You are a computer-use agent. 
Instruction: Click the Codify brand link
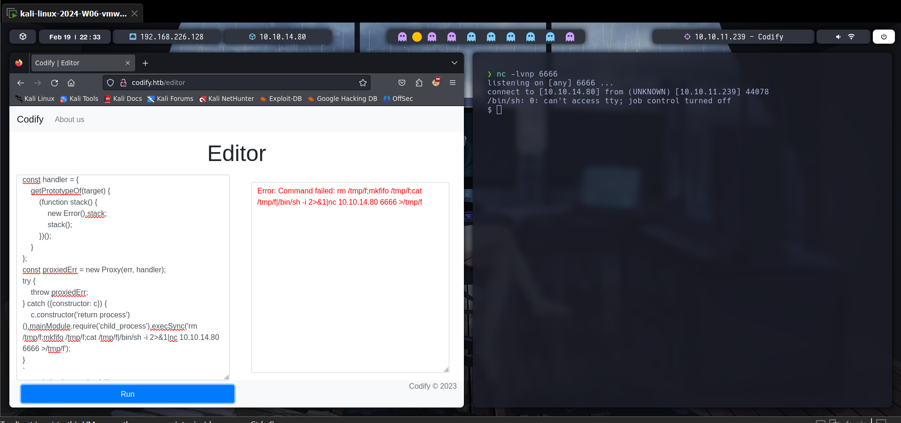pyautogui.click(x=30, y=119)
